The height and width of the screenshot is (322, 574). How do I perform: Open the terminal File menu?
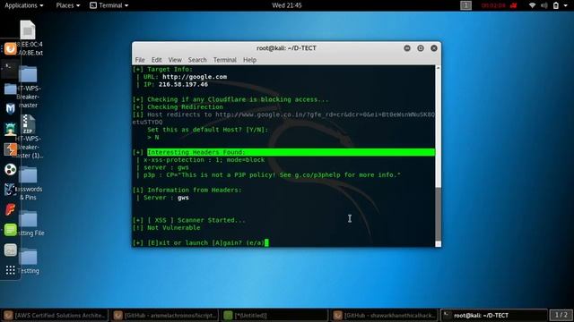tap(140, 60)
